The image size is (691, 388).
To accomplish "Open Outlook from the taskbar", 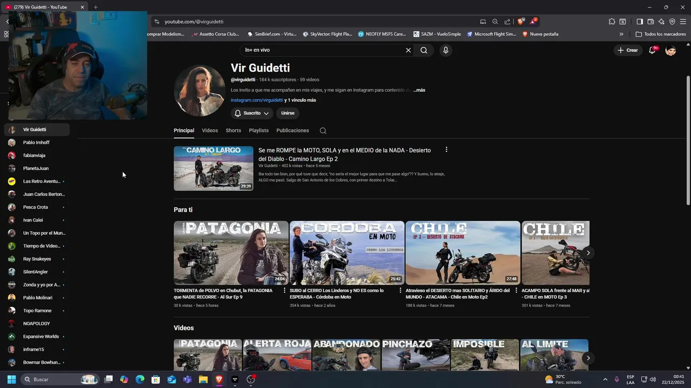I will click(x=172, y=379).
